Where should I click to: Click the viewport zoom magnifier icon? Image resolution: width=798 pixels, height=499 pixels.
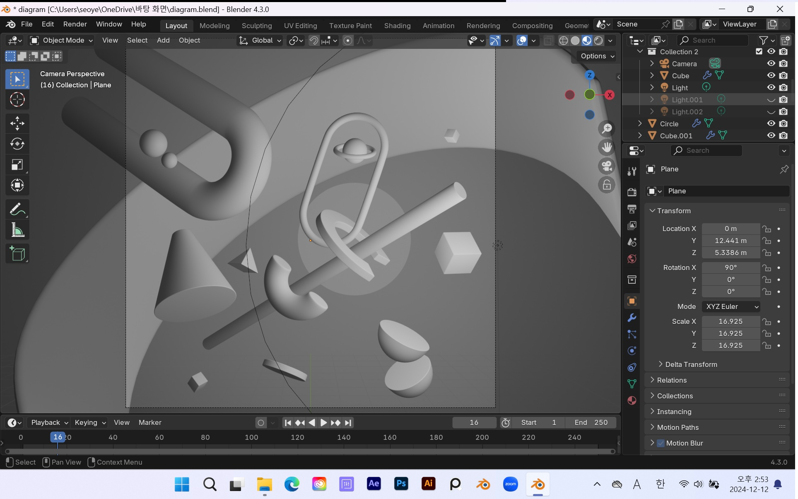point(607,129)
